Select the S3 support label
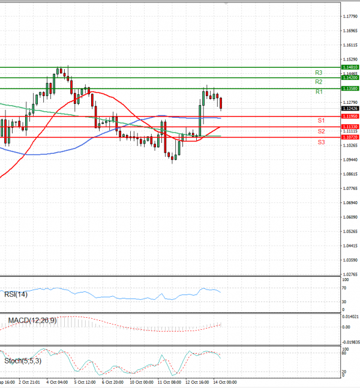The width and height of the screenshot is (360, 388). click(x=321, y=142)
